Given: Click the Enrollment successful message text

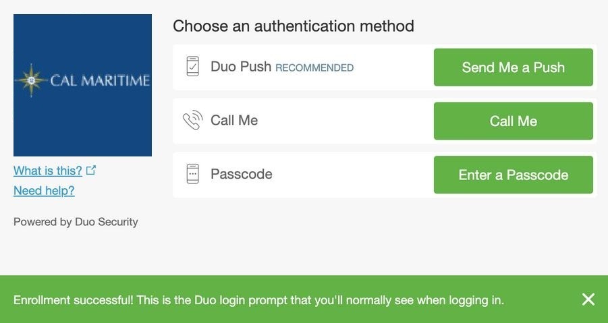Looking at the screenshot, I should (x=258, y=300).
